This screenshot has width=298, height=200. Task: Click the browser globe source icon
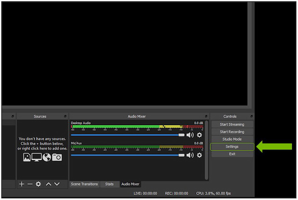click(47, 157)
